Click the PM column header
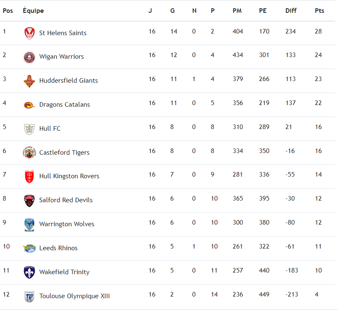Image resolution: width=338 pixels, height=311 pixels. [237, 11]
